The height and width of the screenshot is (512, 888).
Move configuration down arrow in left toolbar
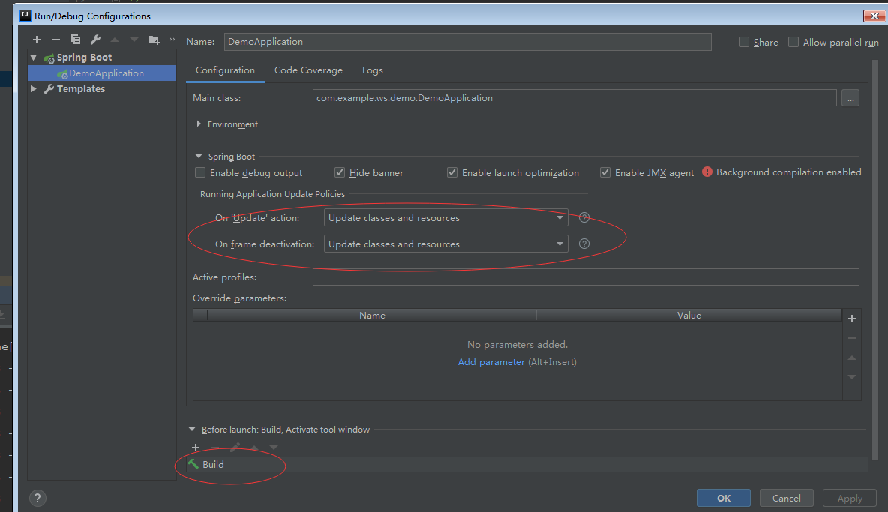point(134,40)
